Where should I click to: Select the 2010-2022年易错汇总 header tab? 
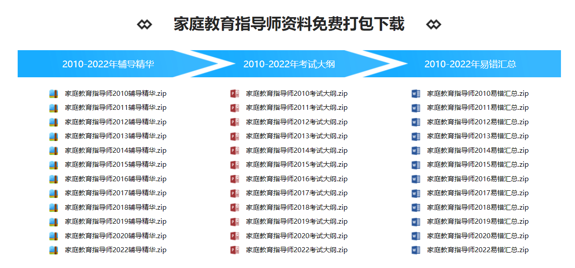tap(470, 64)
